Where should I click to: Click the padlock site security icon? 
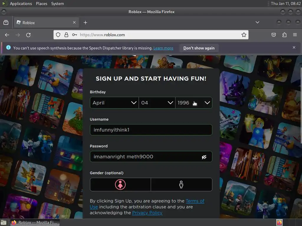tap(66, 35)
